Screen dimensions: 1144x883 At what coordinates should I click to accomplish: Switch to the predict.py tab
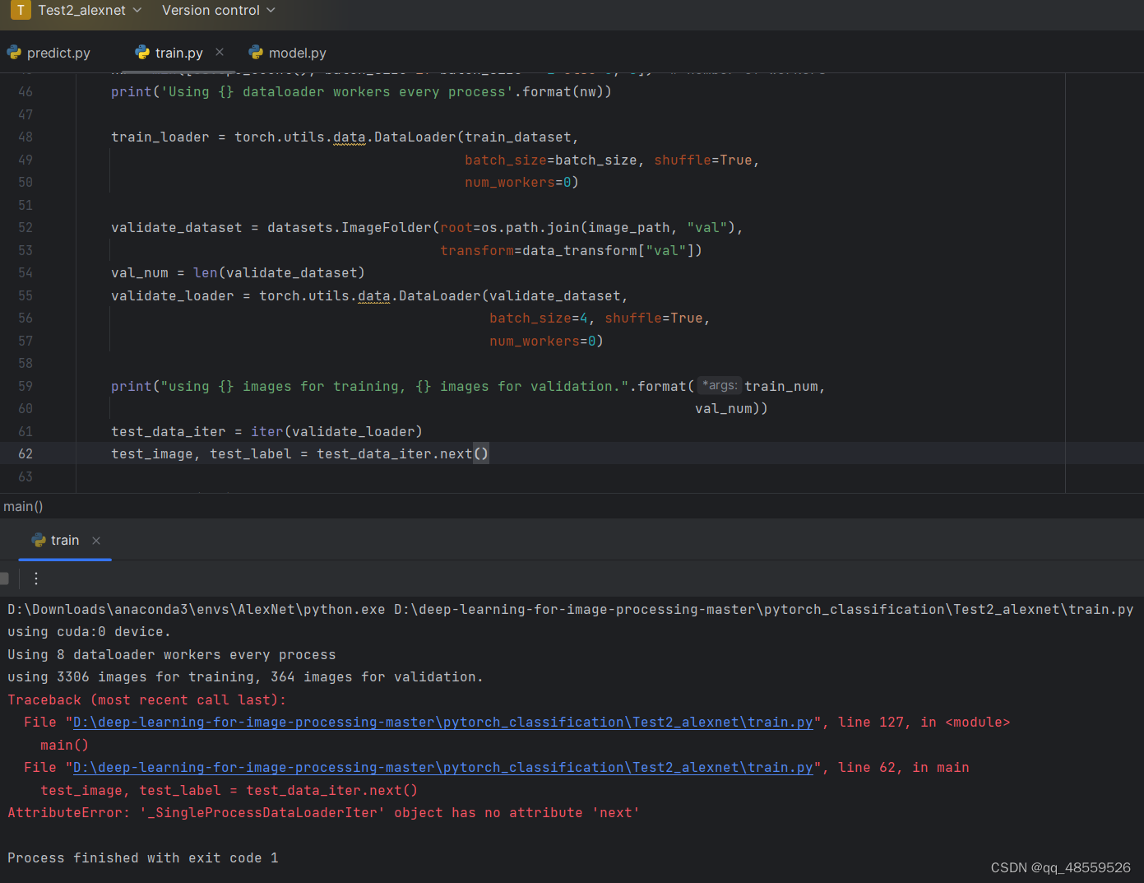tap(58, 52)
